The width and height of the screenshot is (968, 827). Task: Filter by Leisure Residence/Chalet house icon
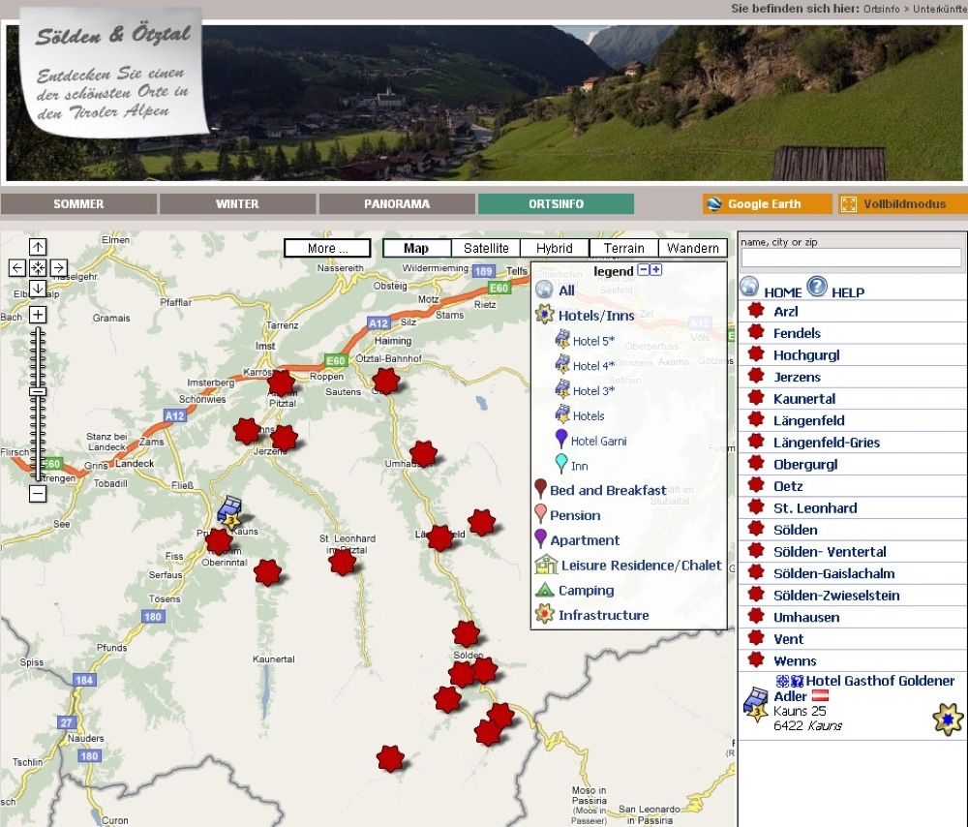click(546, 564)
